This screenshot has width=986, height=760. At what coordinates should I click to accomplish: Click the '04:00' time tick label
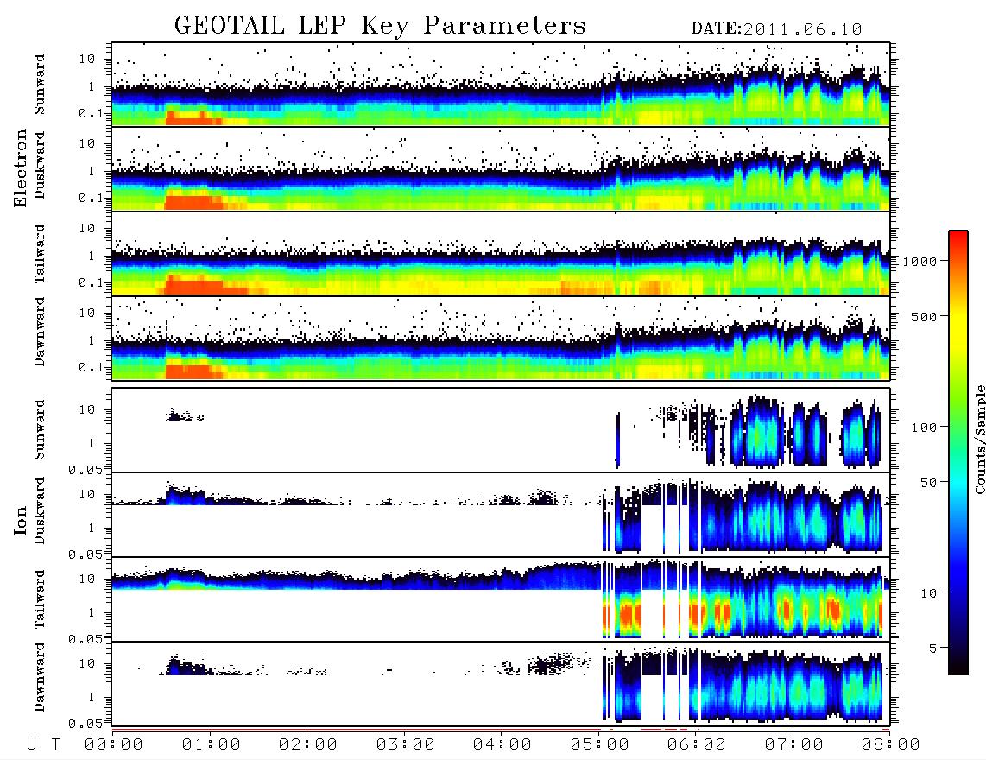502,745
